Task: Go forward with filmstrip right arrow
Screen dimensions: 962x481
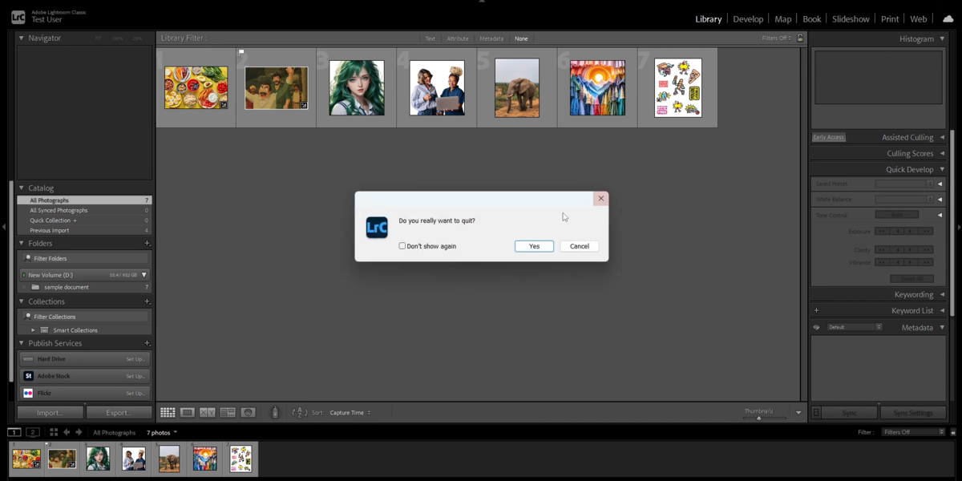Action: coord(79,432)
